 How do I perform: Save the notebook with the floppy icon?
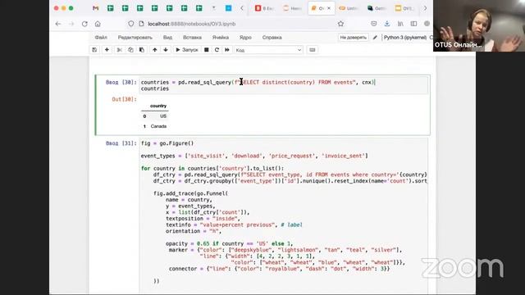[94, 50]
